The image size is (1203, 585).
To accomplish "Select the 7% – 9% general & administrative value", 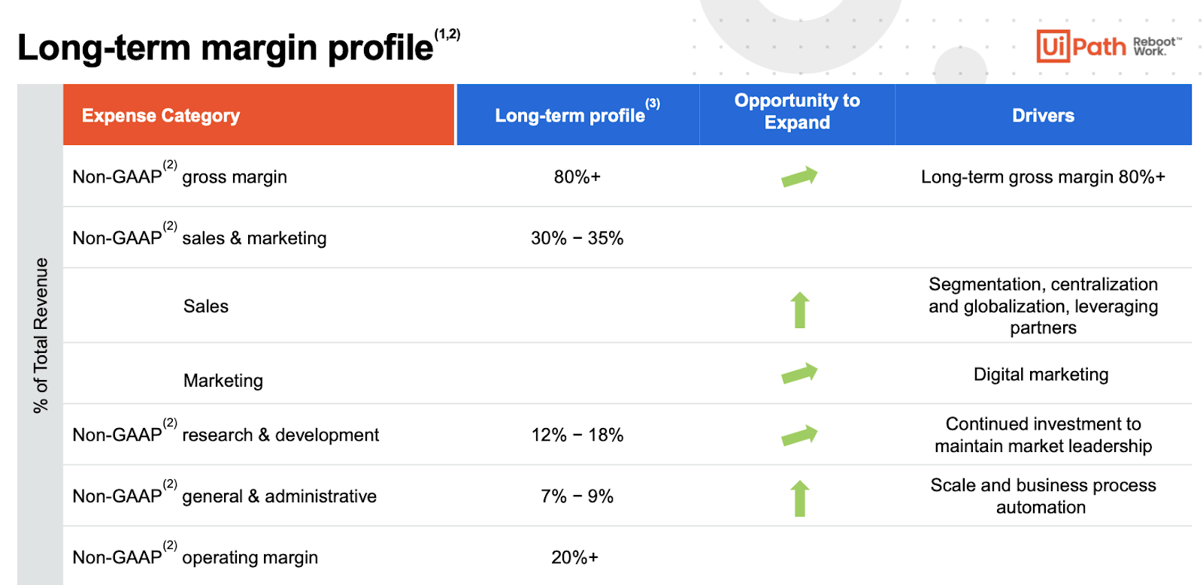I will click(x=577, y=496).
